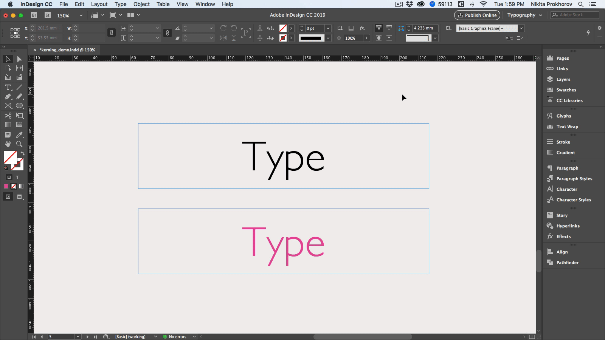Image resolution: width=605 pixels, height=340 pixels.
Task: Toggle formatting affects container
Action: pyautogui.click(x=9, y=177)
